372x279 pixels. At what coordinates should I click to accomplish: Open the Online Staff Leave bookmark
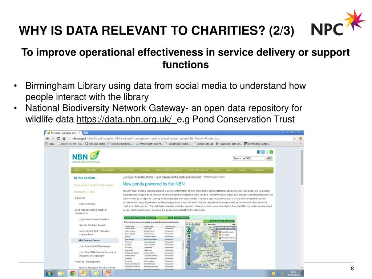click(x=149, y=144)
